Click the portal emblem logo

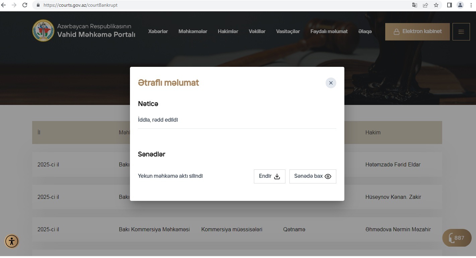point(43,31)
